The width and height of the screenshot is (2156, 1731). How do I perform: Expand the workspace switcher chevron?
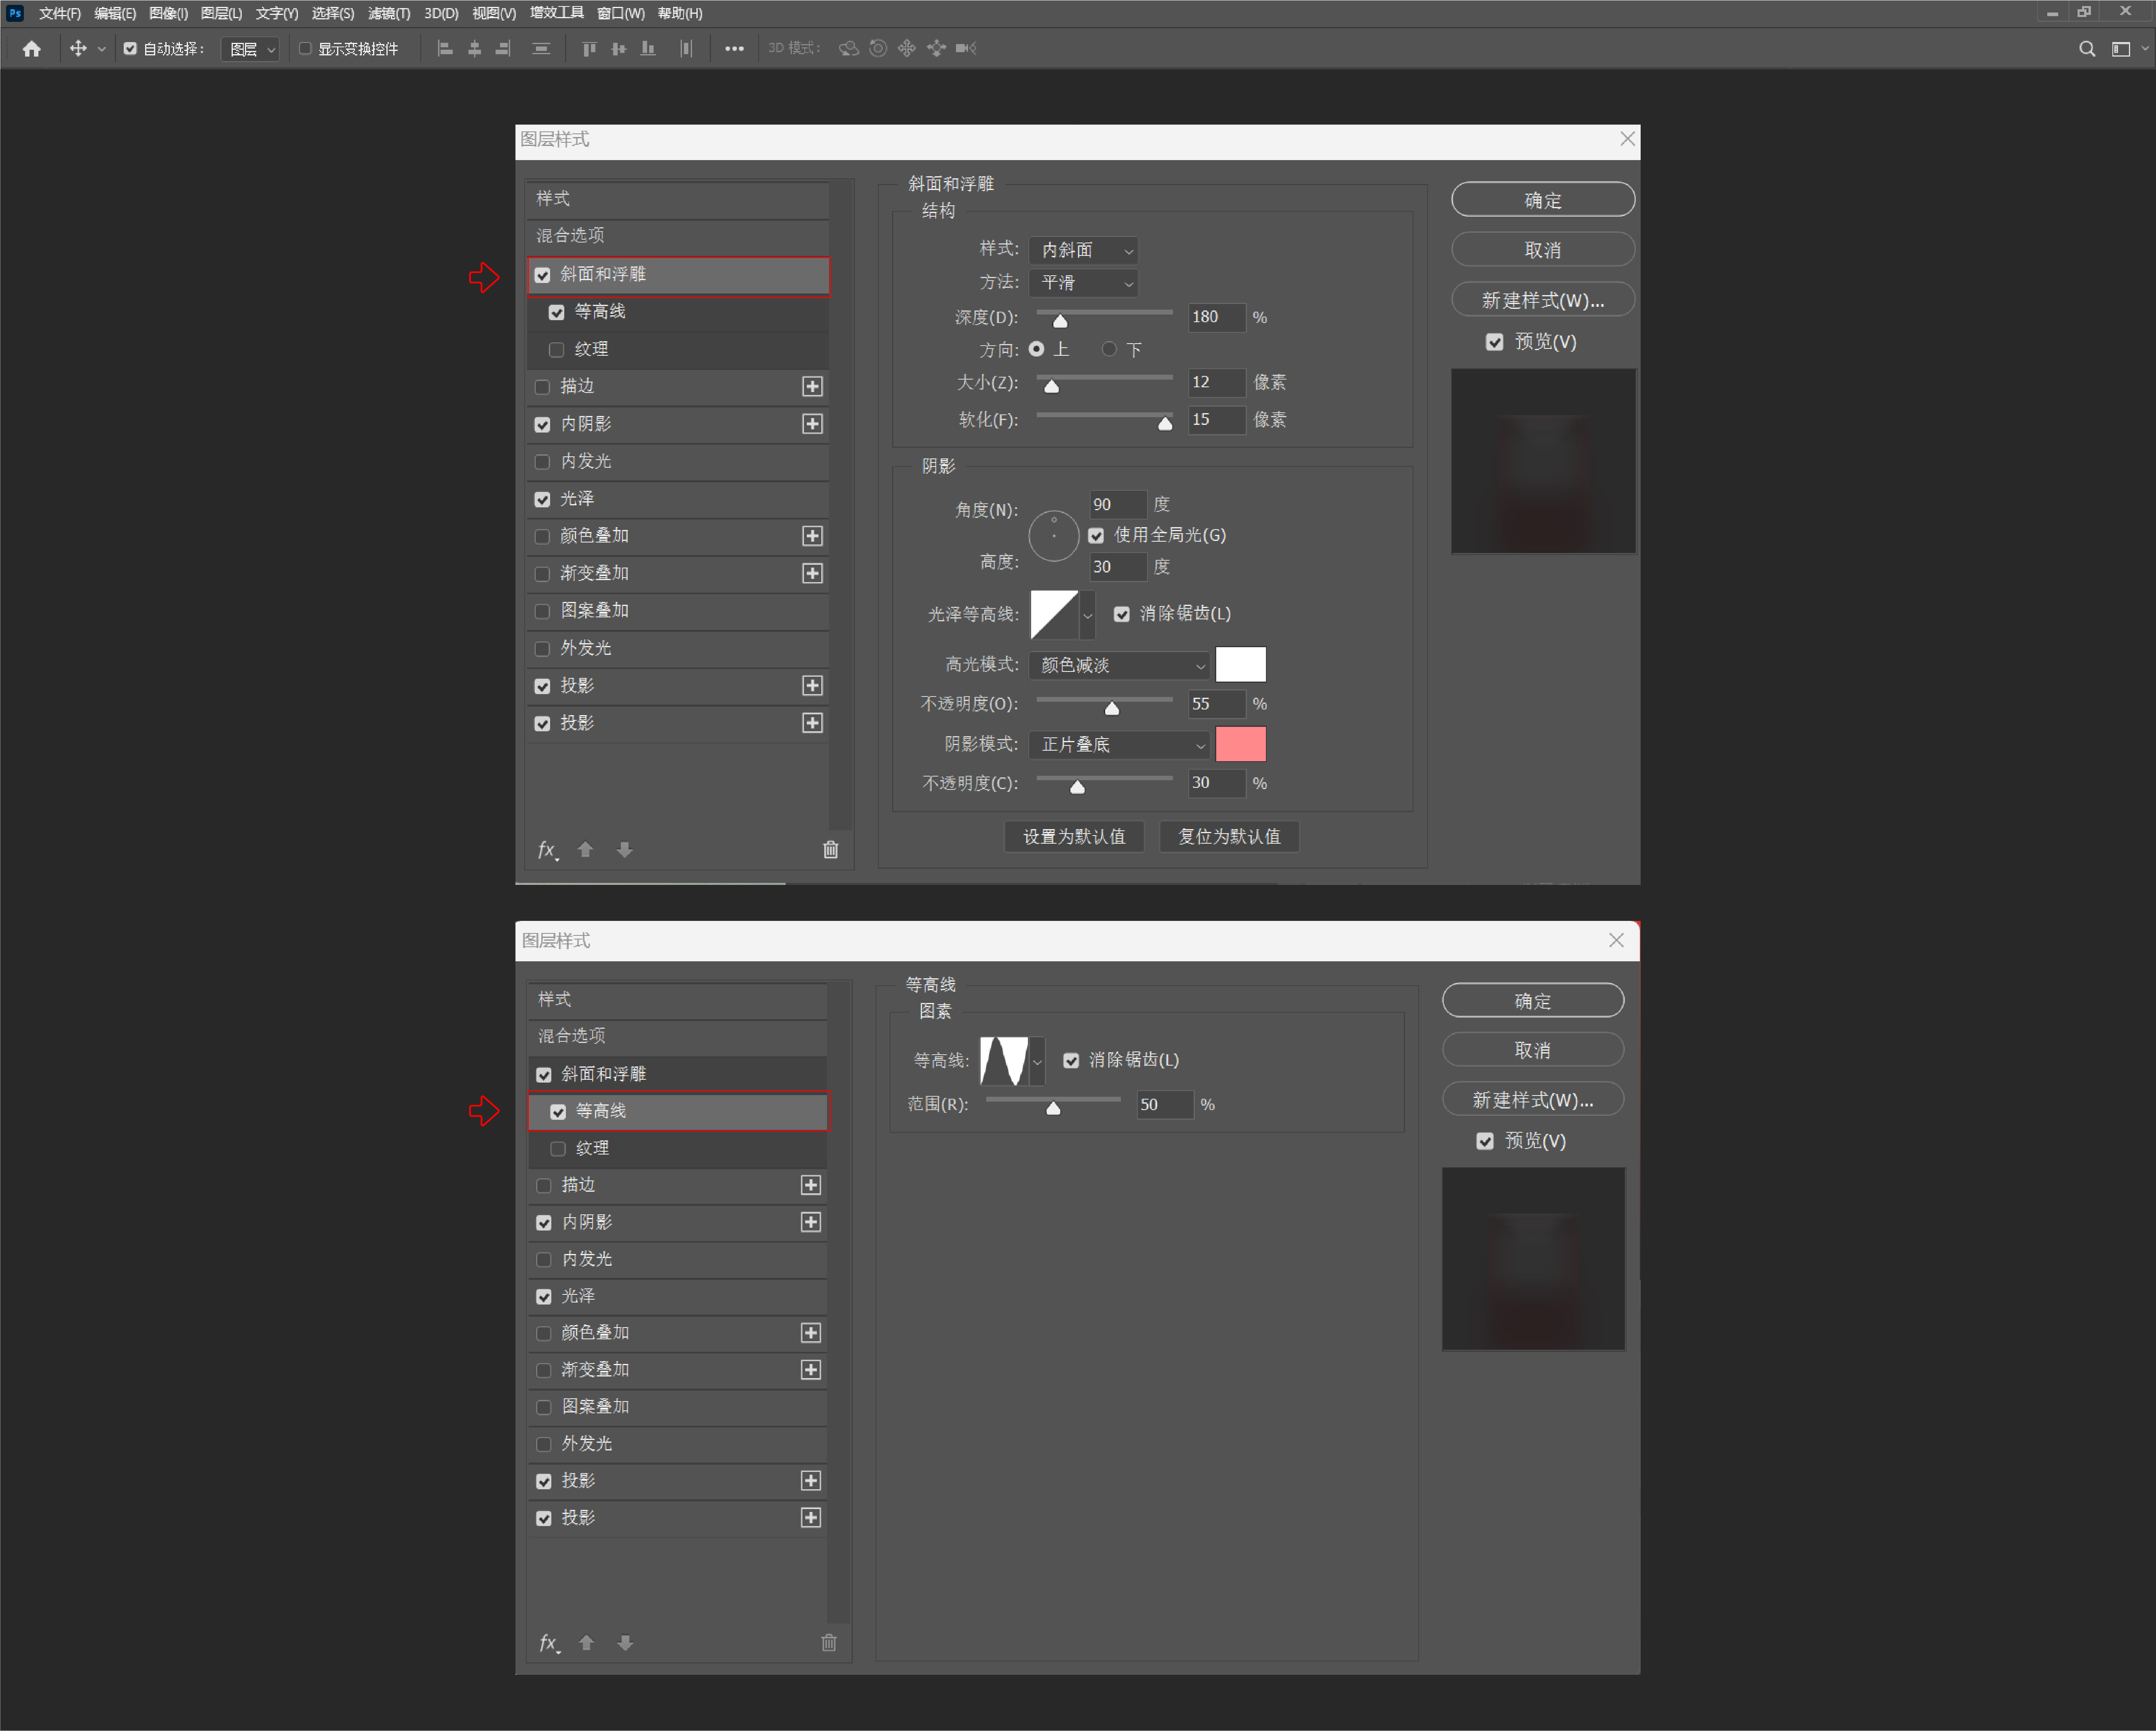pos(2145,49)
